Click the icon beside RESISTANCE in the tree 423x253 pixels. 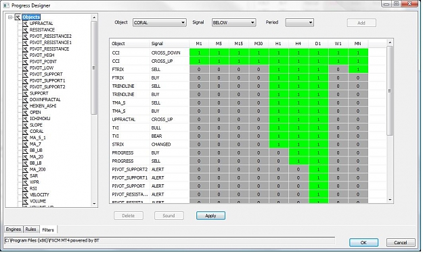tap(25, 30)
